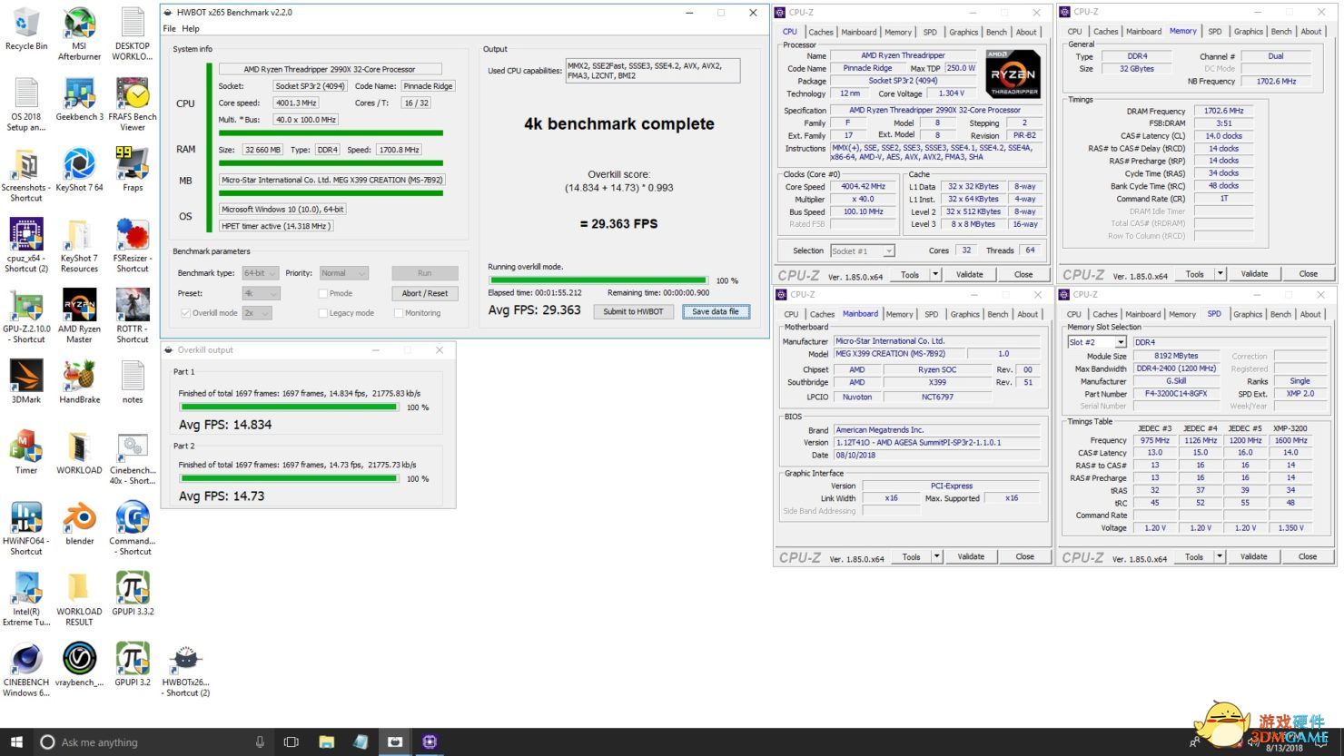Toggle Overkill mode checkbox
The height and width of the screenshot is (756, 1344).
pos(185,313)
